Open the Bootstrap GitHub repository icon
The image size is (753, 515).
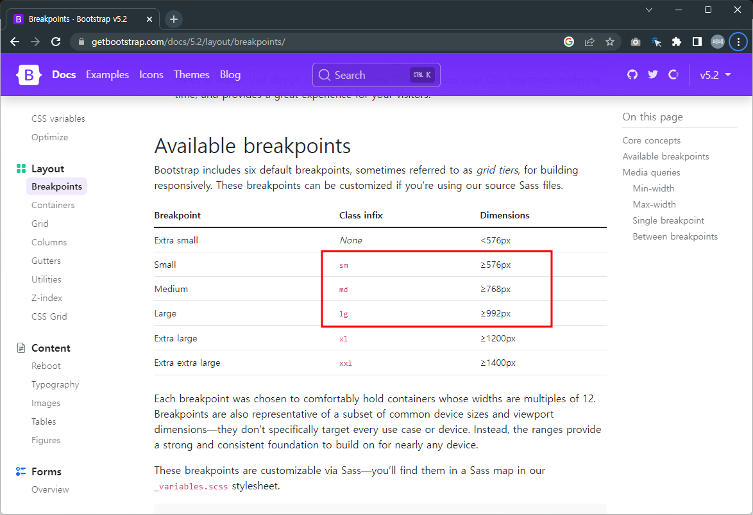tap(632, 75)
